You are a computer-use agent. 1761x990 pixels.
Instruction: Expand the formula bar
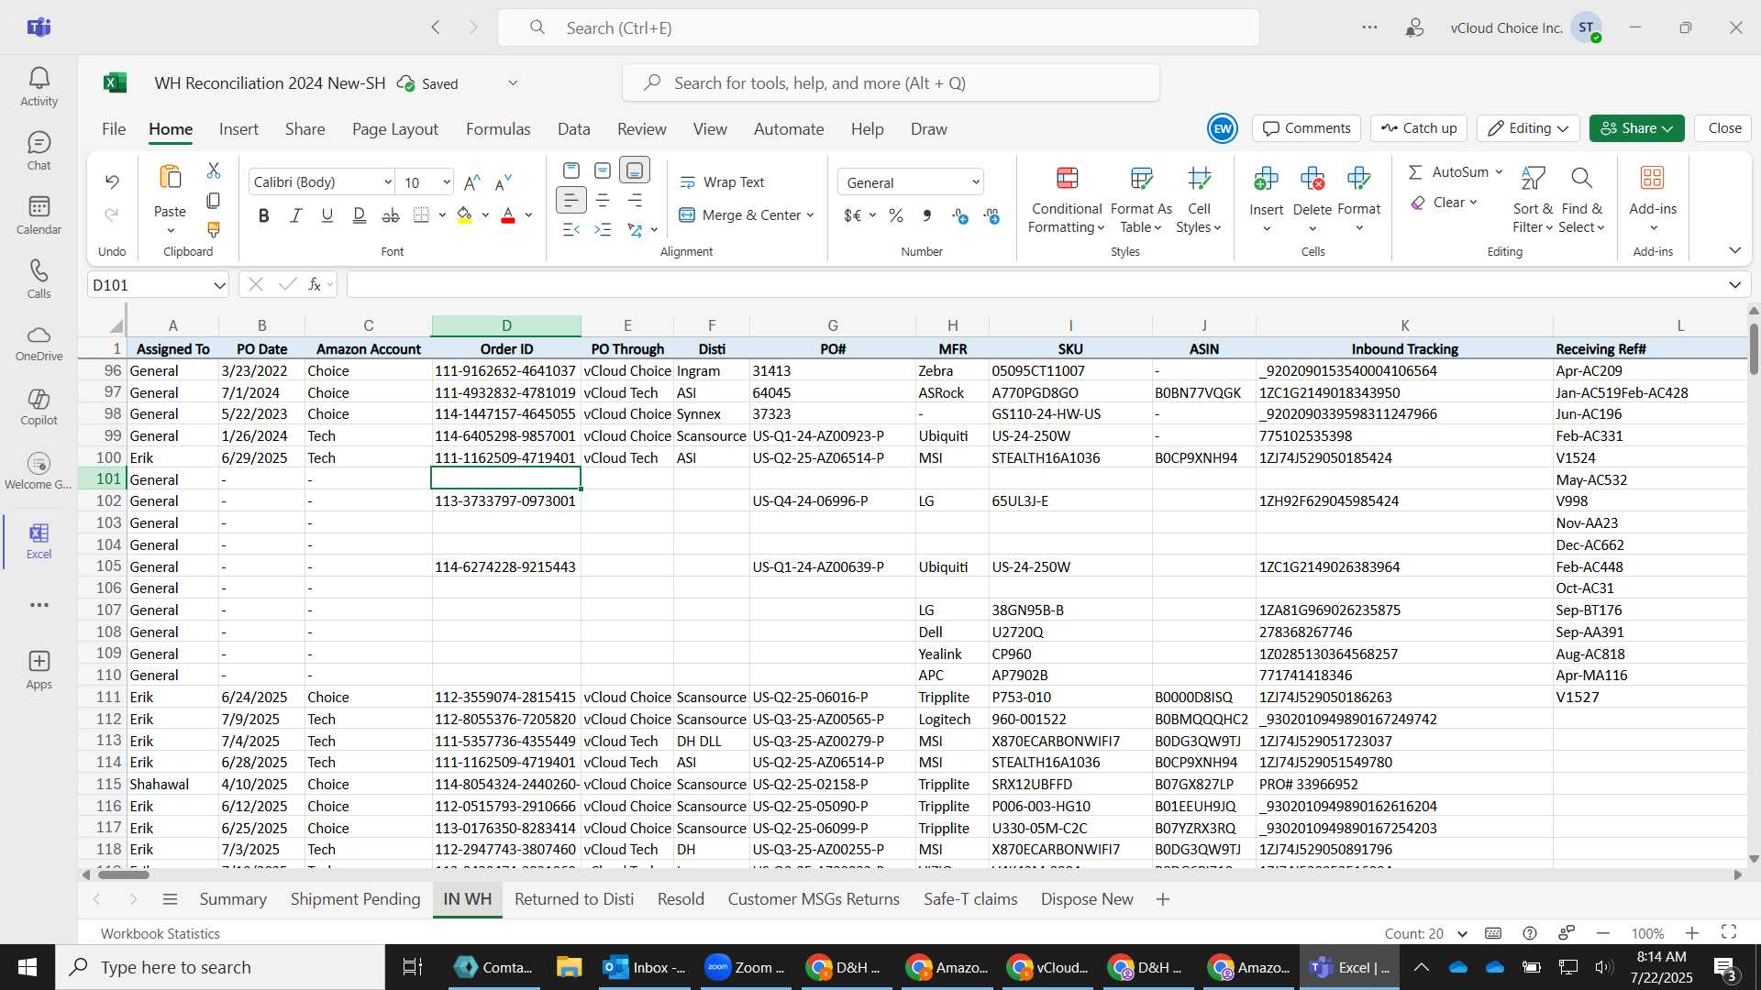pos(1734,284)
